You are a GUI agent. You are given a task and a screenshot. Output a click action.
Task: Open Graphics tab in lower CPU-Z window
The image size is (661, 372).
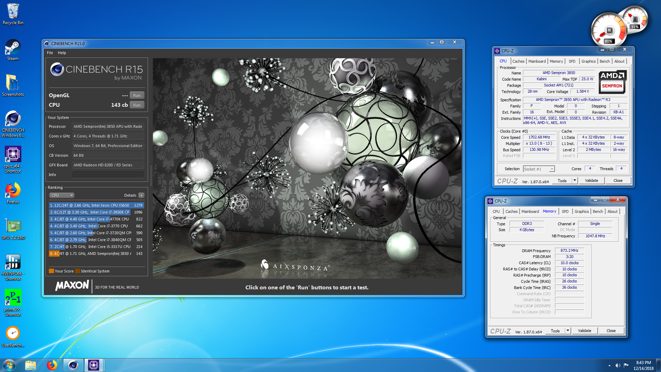(581, 211)
